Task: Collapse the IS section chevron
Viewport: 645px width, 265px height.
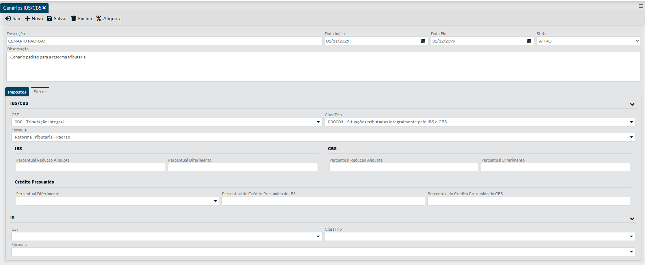Action: (x=632, y=219)
